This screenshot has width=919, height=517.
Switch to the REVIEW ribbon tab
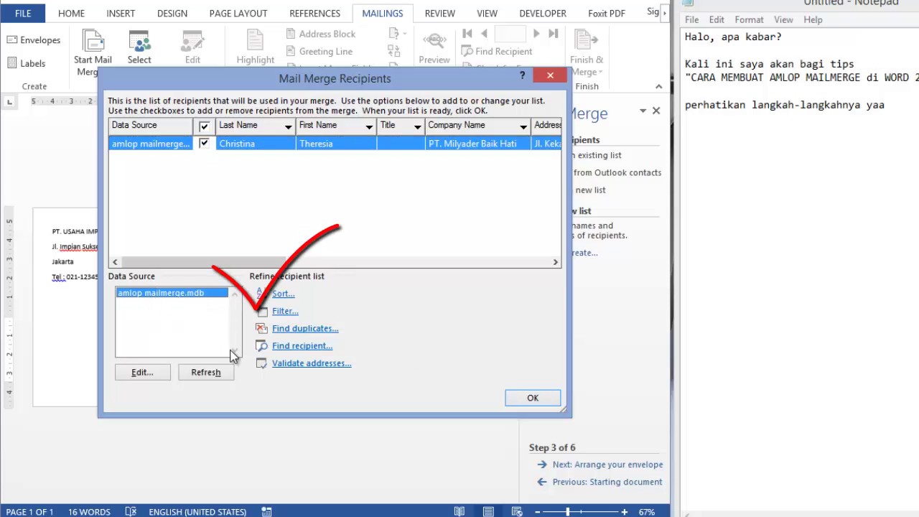(439, 13)
